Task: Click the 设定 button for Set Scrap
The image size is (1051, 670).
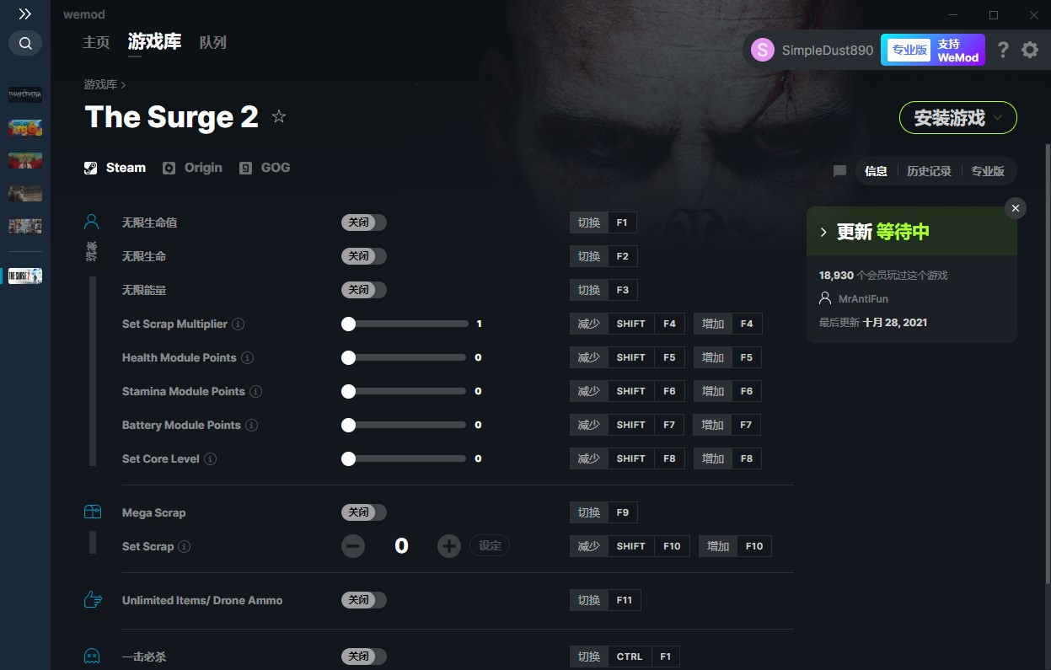Action: point(490,546)
